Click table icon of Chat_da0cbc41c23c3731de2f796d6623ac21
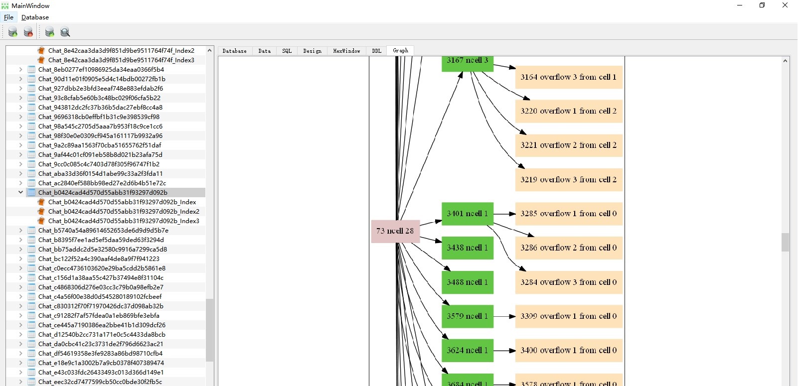The width and height of the screenshot is (798, 386). coord(31,344)
